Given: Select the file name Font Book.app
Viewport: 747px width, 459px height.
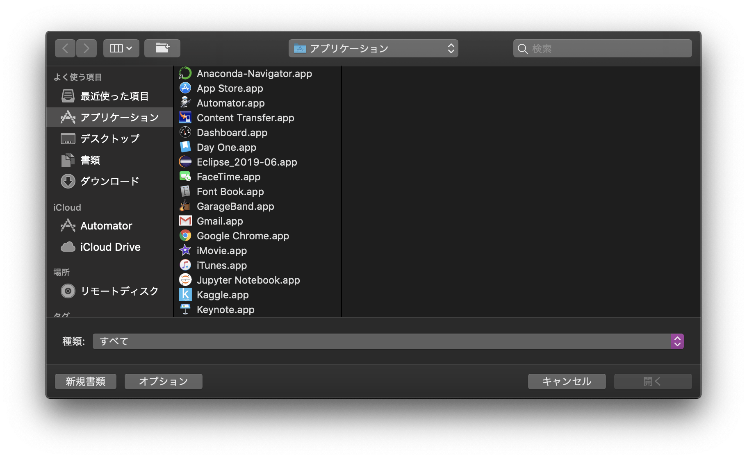Looking at the screenshot, I should click(230, 192).
